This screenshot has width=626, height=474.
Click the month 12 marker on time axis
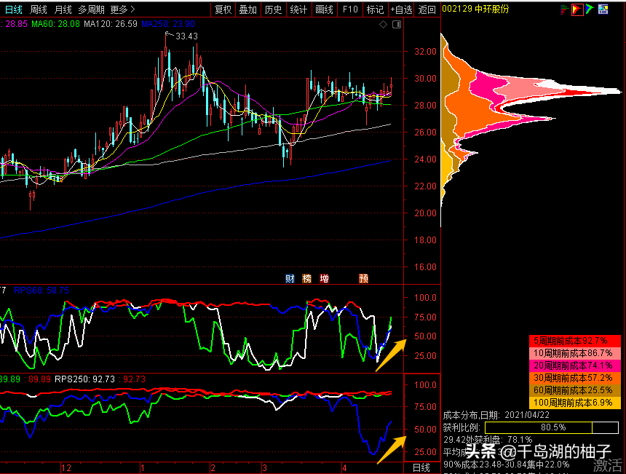66,468
